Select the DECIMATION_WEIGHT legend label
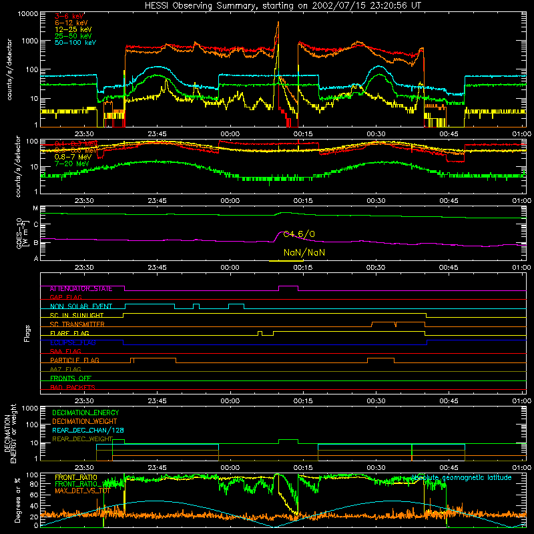This screenshot has width=534, height=534. (85, 422)
